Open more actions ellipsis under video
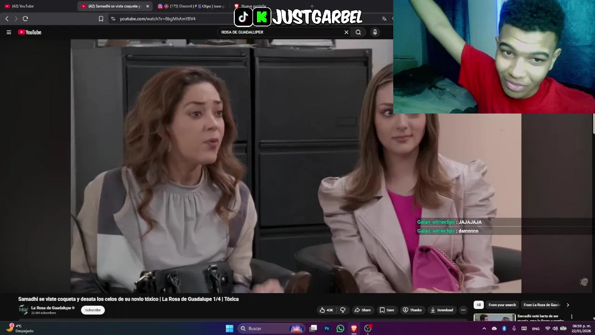595x335 pixels. click(463, 310)
